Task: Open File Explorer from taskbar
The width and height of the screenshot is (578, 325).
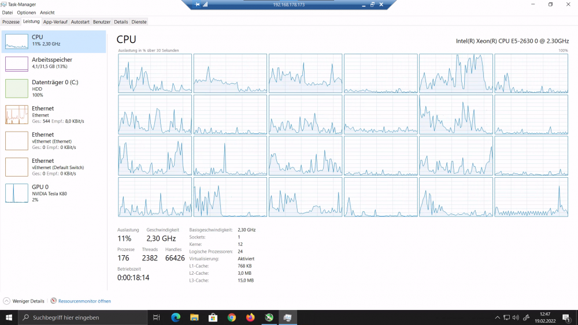Action: [x=194, y=317]
